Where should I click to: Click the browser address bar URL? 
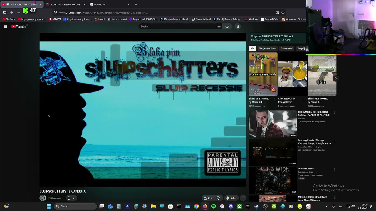point(104,13)
